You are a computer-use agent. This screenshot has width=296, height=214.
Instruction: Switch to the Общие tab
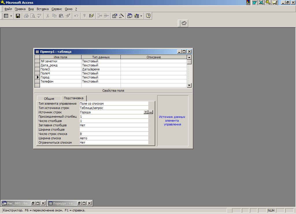49,99
